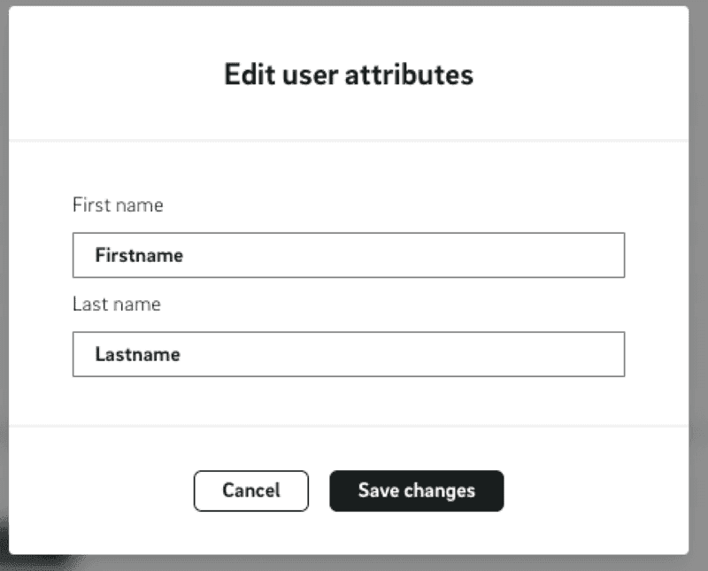
Task: Click the right edge of the First name box
Action: point(619,255)
